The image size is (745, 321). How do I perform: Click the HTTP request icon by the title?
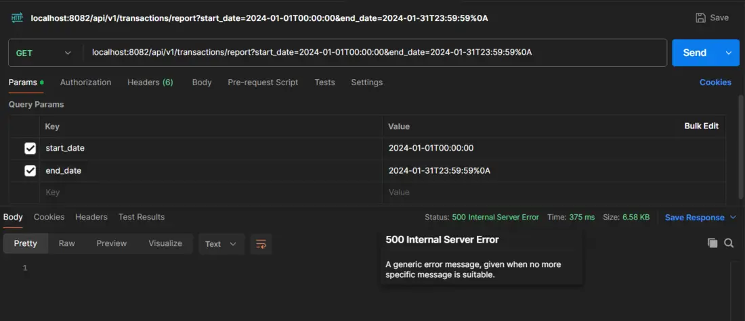pos(17,18)
